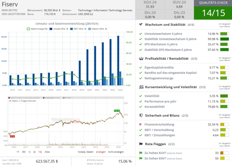Click the Div.23 0,00 % metric cell
Viewport: 232px width, 166px height.
coord(179,15)
